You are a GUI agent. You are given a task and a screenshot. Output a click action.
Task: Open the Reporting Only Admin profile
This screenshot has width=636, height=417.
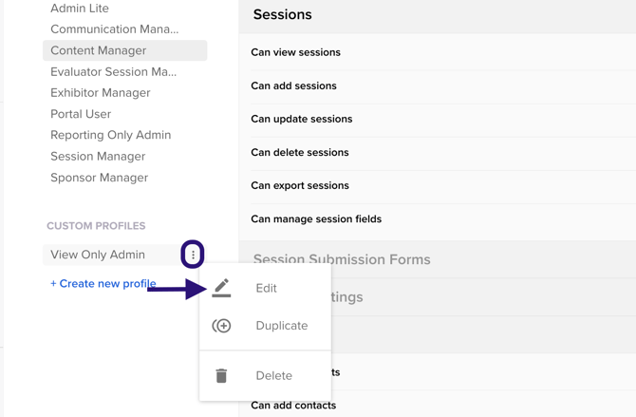pos(110,135)
